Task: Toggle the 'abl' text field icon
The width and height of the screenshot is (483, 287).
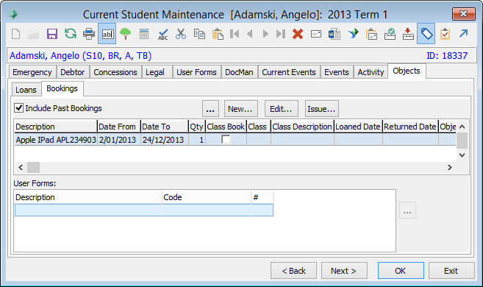Action: (107, 34)
